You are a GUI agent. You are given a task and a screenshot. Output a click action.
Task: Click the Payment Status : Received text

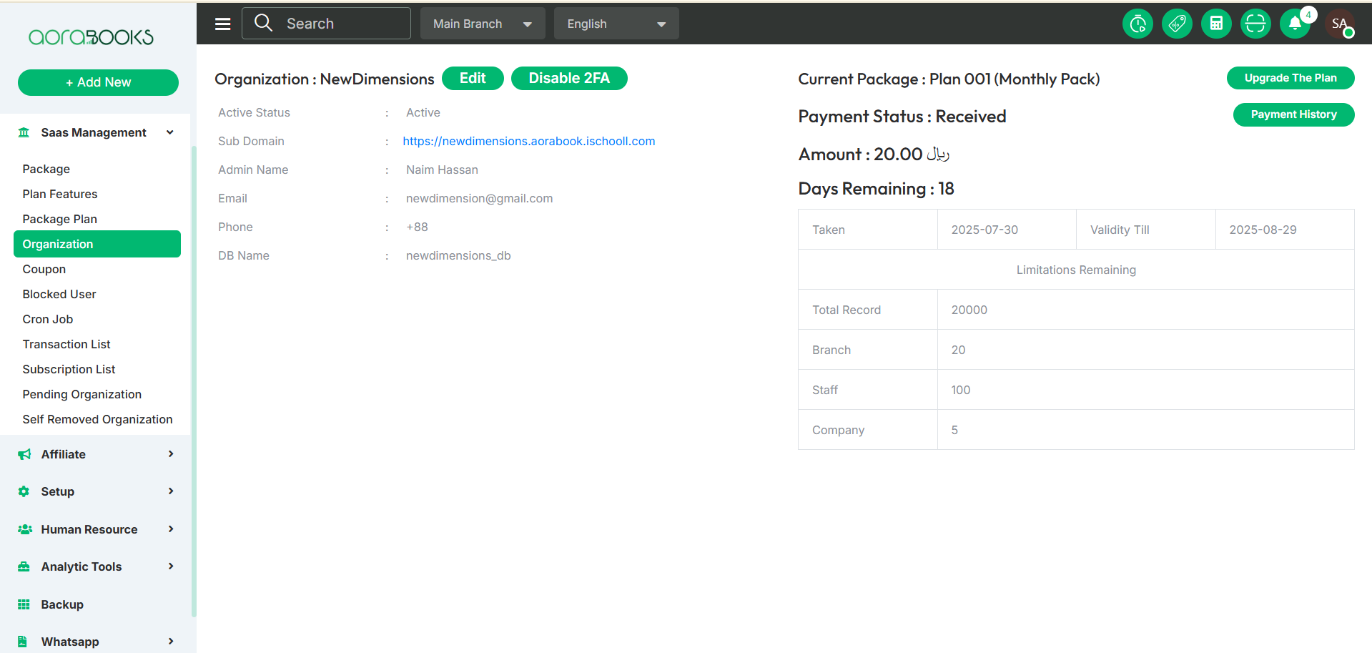click(902, 117)
